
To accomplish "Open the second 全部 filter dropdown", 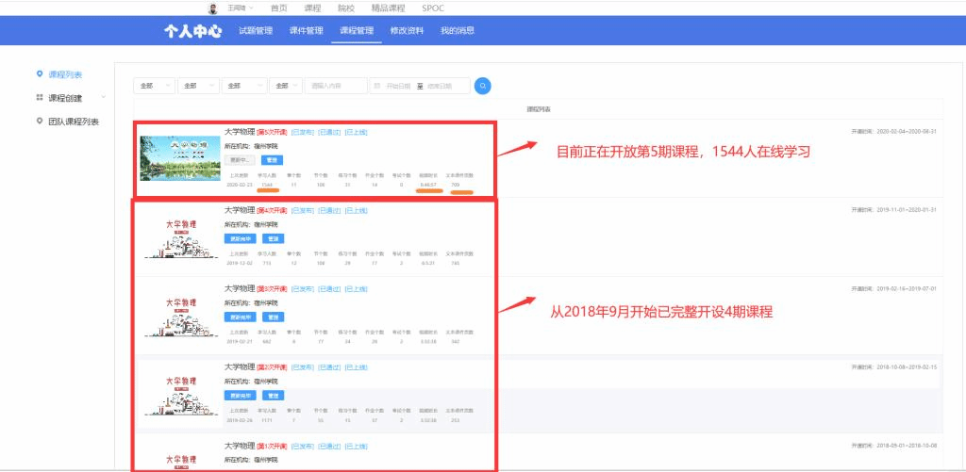I will pos(199,86).
